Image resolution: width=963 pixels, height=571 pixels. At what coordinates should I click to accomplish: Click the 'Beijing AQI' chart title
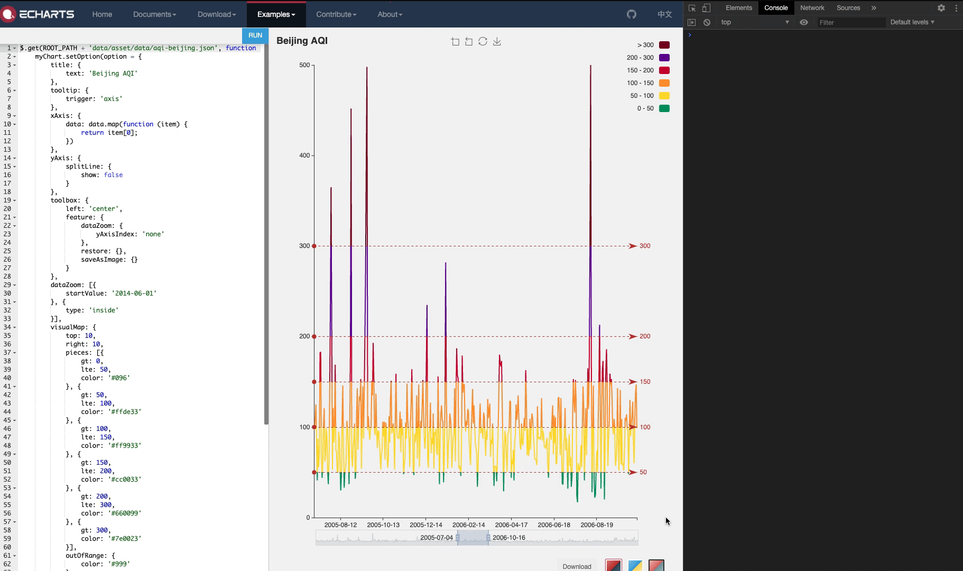click(302, 41)
